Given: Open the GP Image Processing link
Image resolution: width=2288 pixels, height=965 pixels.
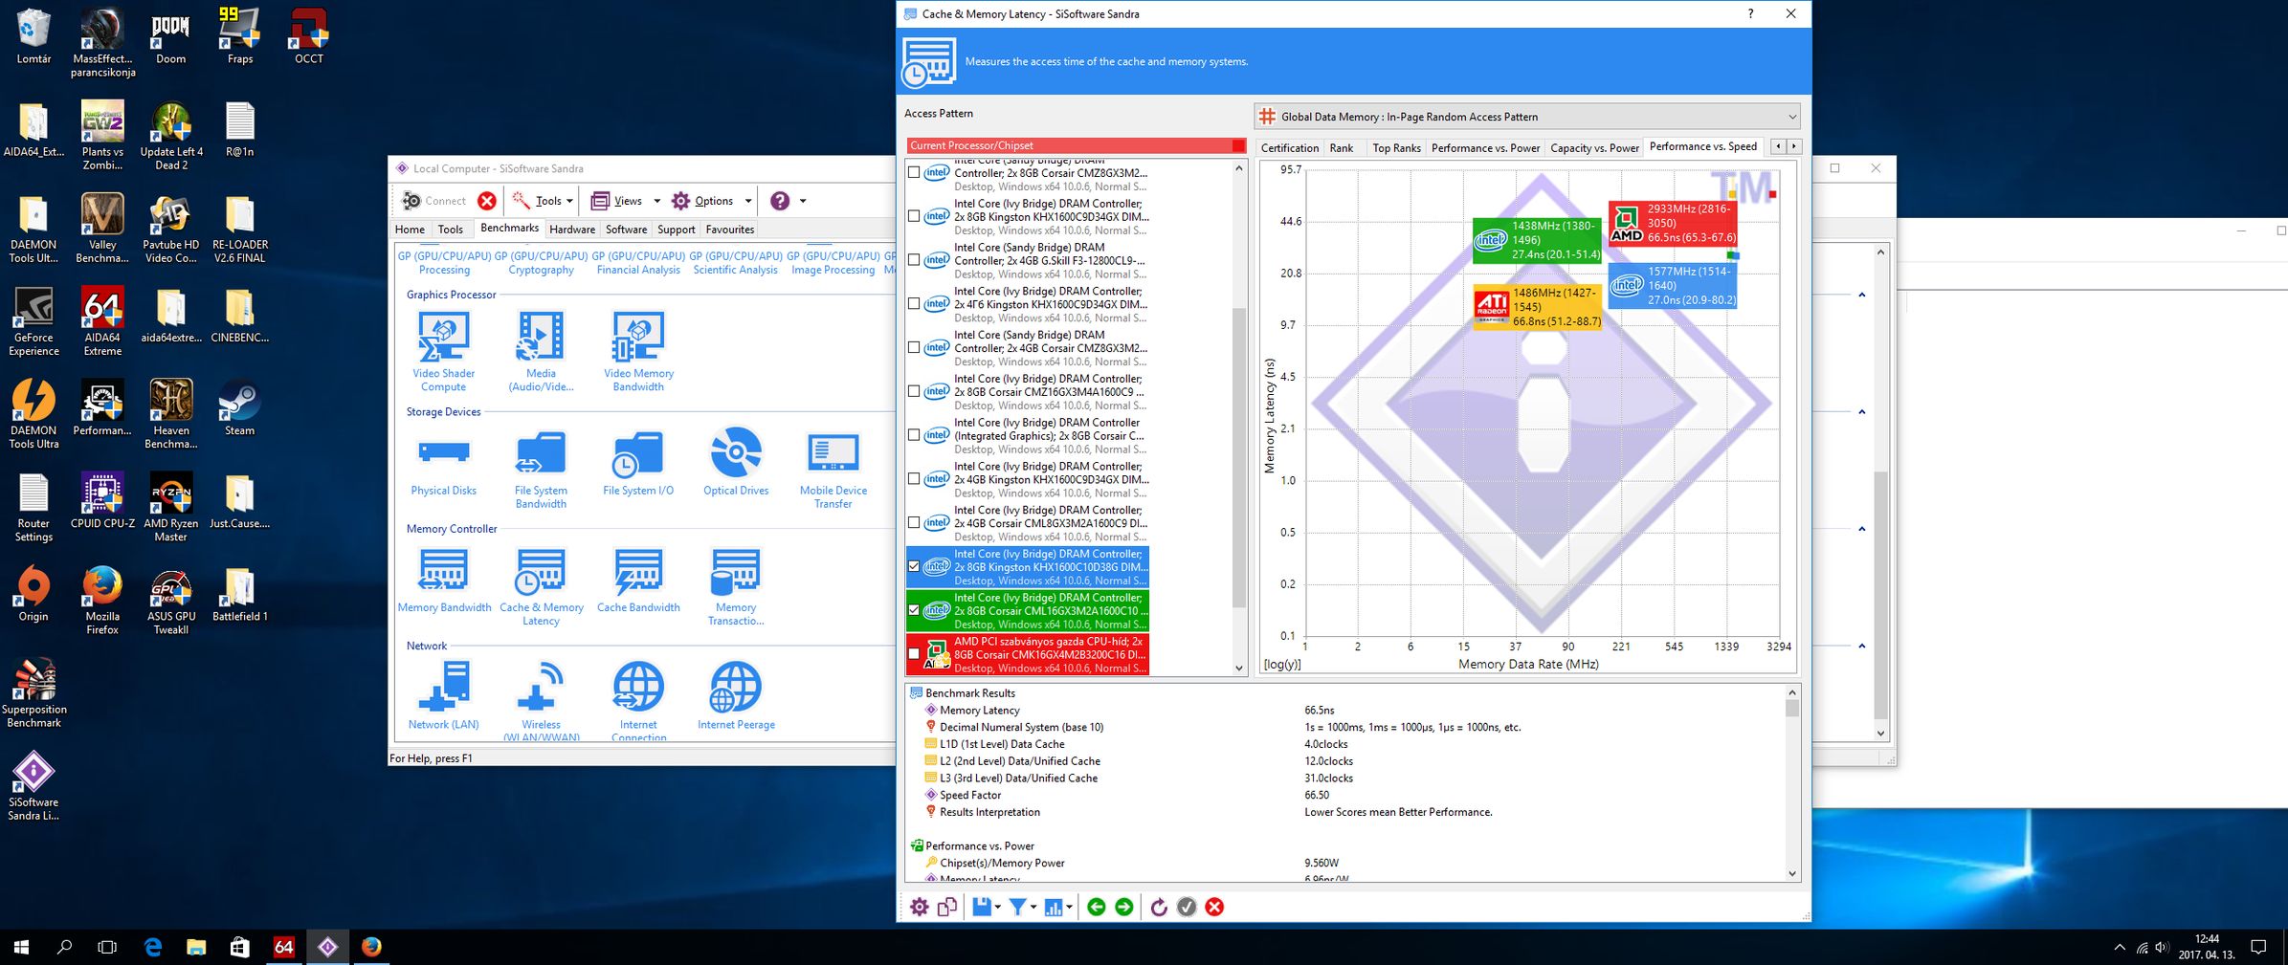Looking at the screenshot, I should click(833, 263).
